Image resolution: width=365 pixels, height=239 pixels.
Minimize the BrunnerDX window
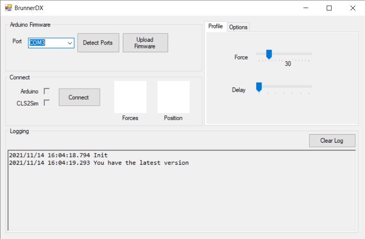[x=306, y=8]
